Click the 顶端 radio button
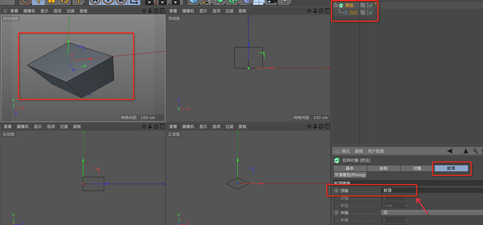Screen dimensions: 483x225 click(336, 190)
